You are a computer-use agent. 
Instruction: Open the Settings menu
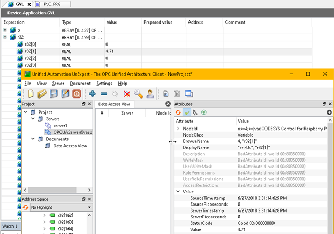click(x=104, y=84)
